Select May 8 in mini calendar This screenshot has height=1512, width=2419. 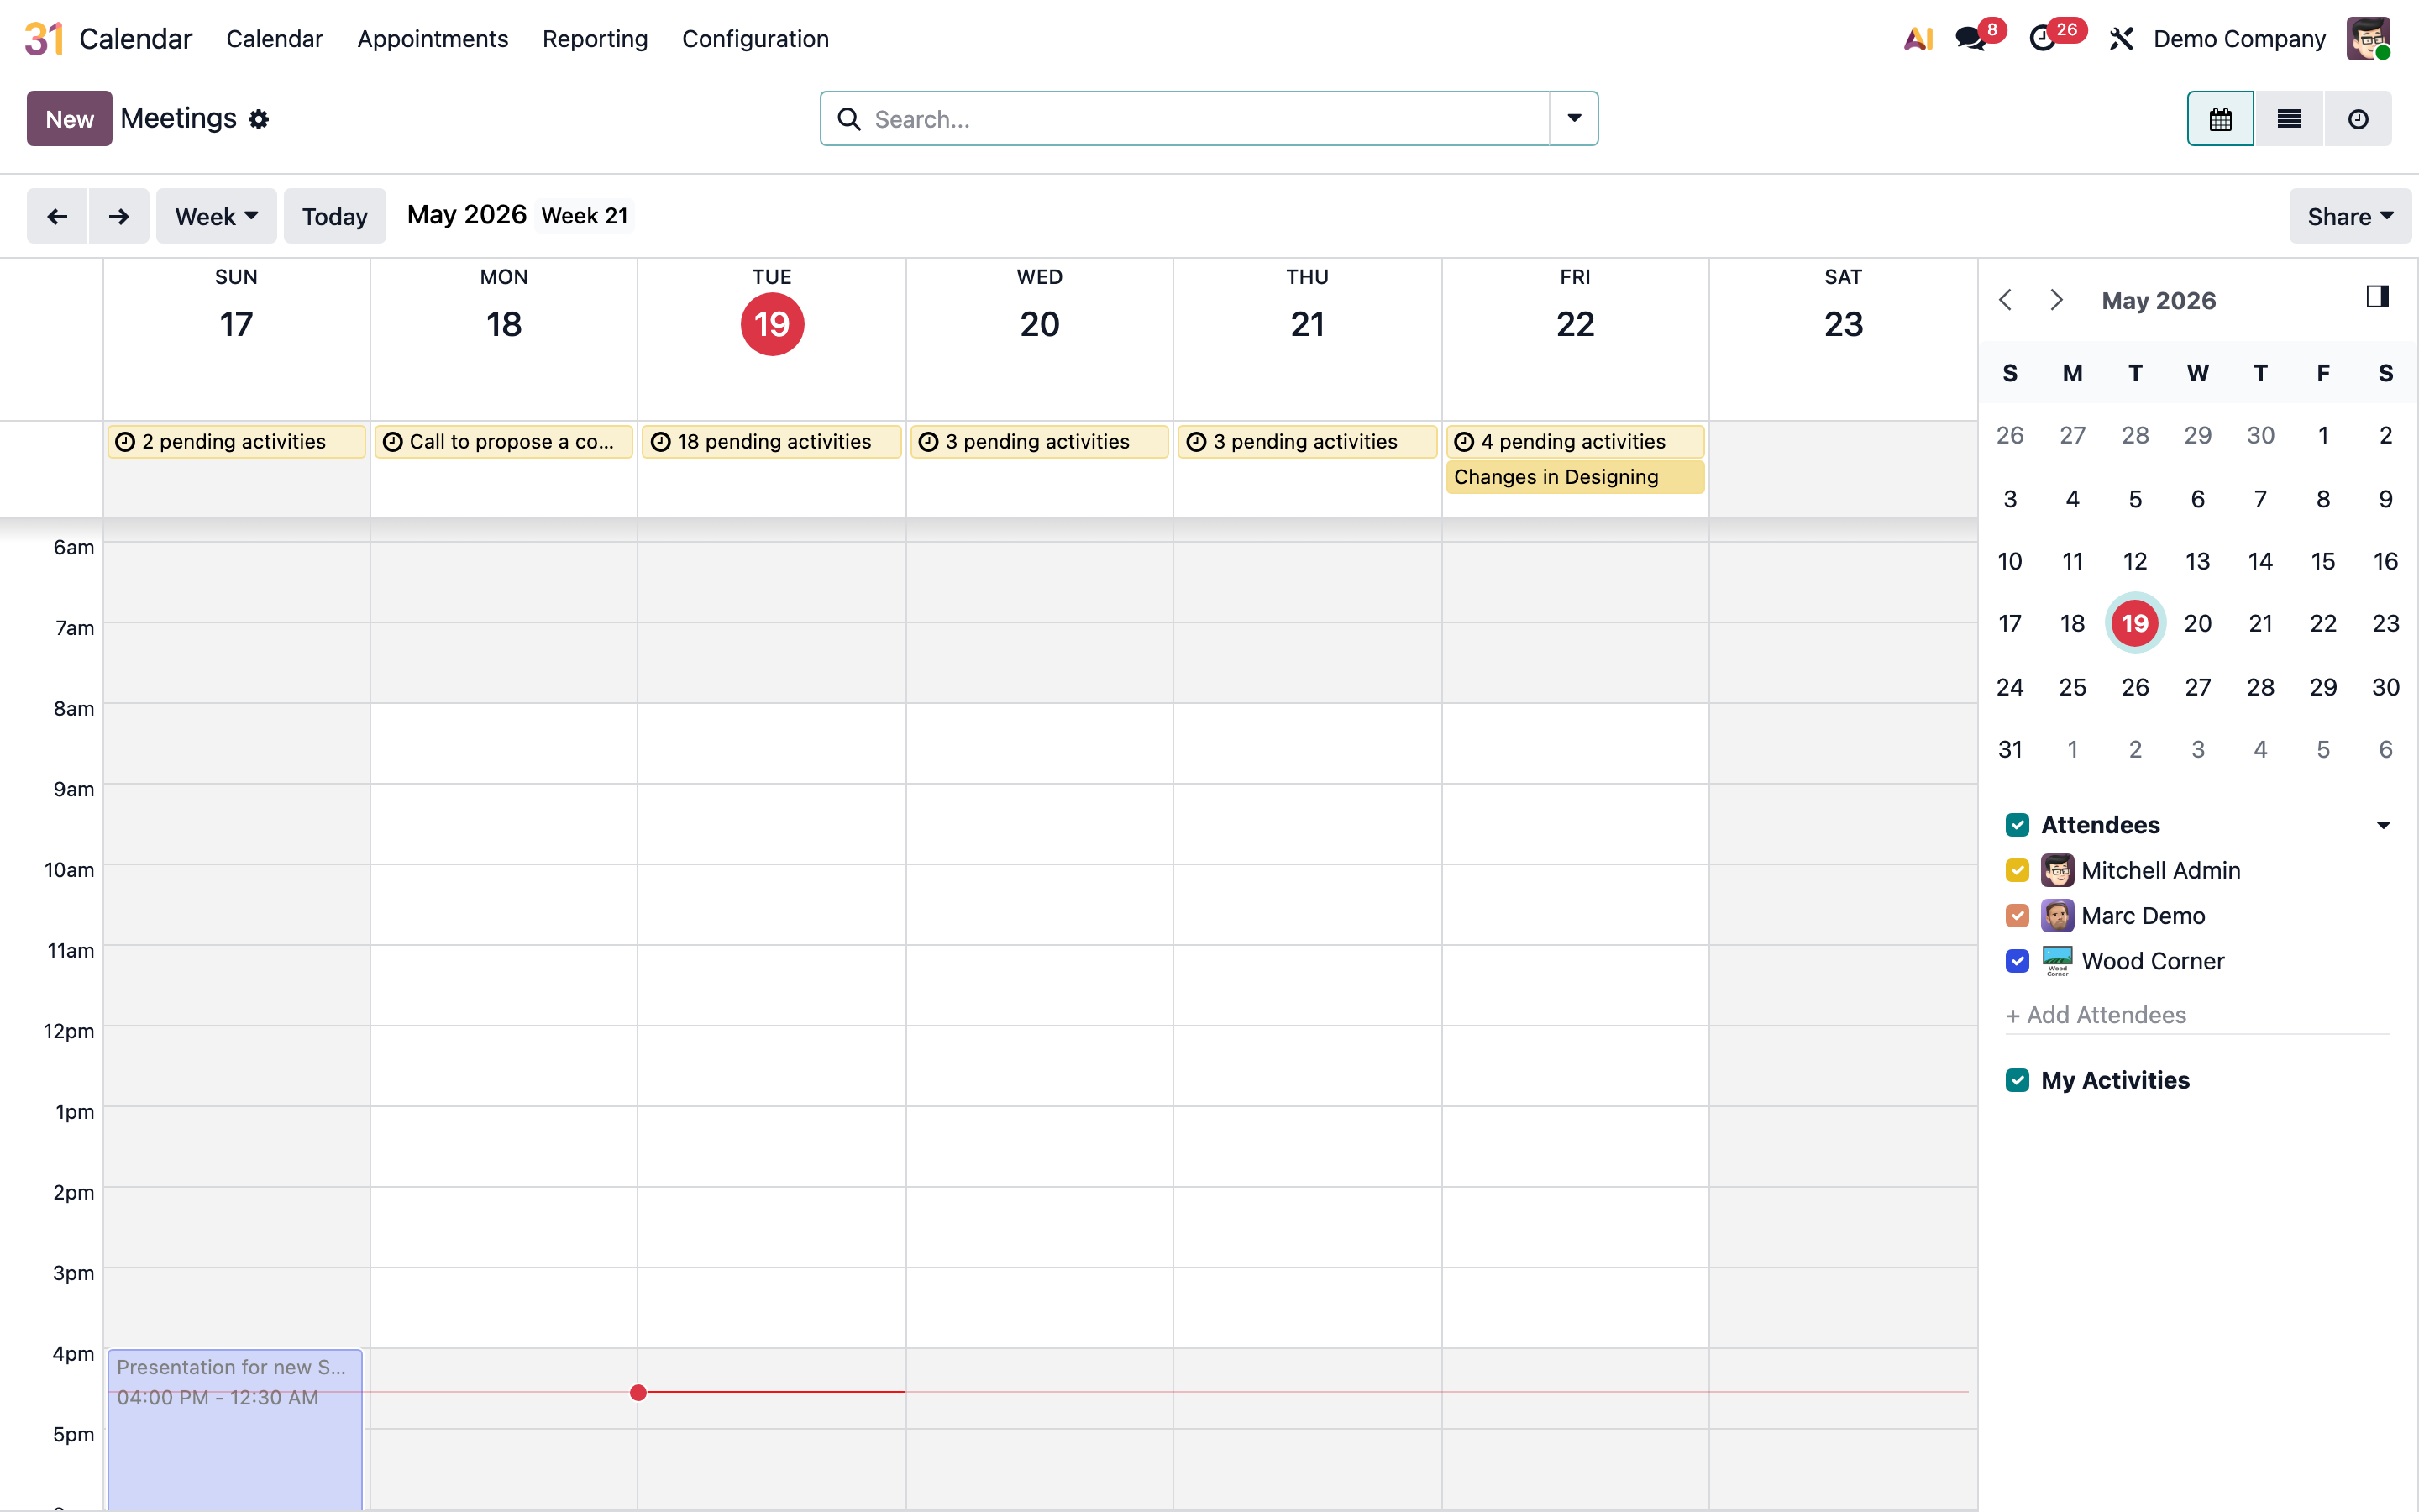(2323, 499)
